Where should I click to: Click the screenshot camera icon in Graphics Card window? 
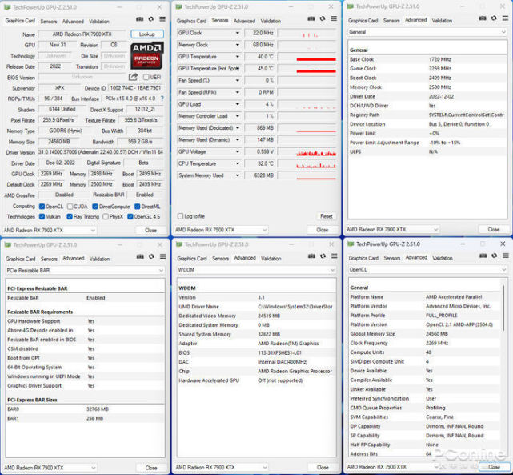pos(138,20)
